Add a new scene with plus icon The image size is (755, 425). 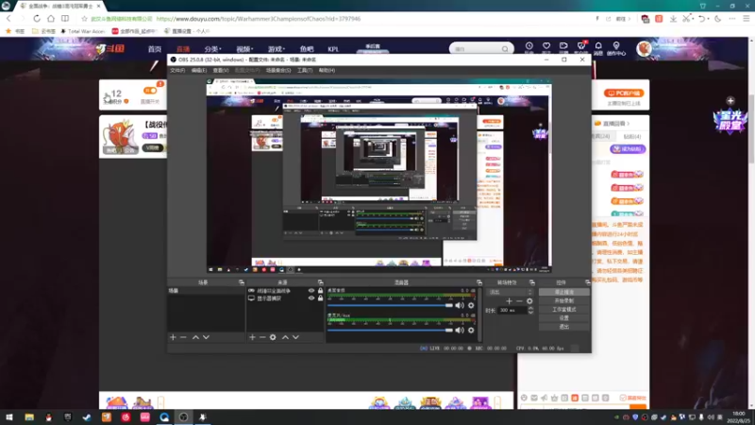point(173,337)
